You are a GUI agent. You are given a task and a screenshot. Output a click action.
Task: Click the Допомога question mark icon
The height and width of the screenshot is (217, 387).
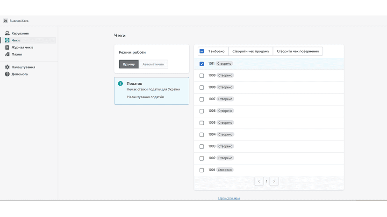pos(7,74)
